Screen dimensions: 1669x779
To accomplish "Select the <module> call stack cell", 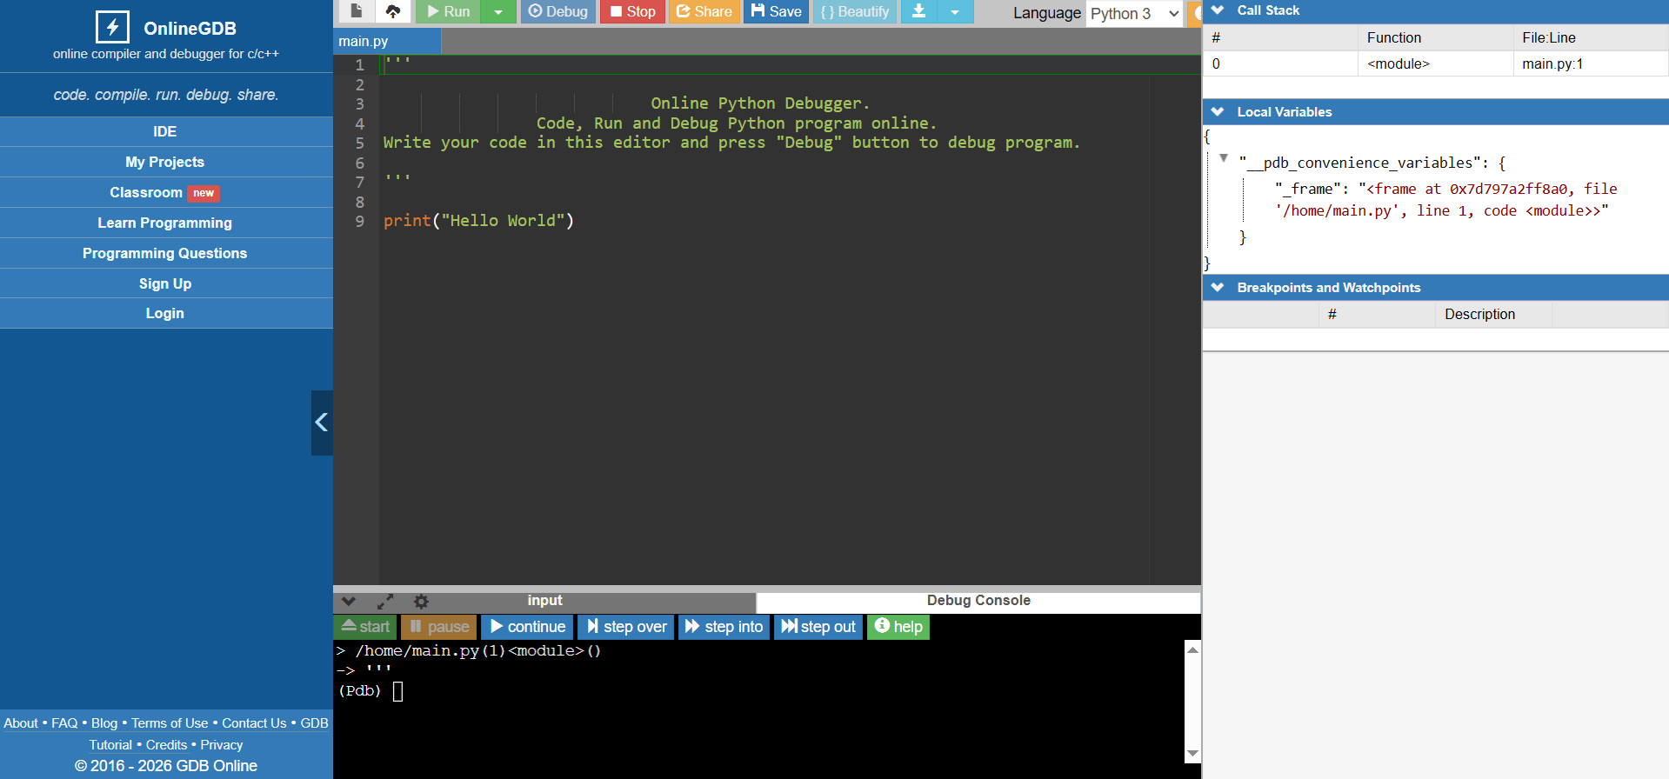I will (x=1435, y=63).
